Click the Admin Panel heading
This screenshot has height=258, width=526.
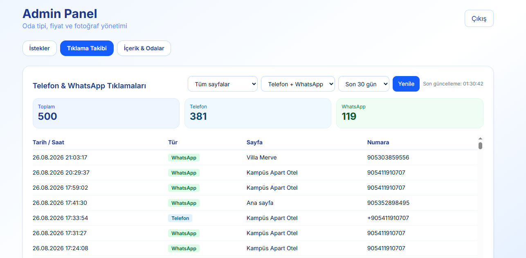60,13
